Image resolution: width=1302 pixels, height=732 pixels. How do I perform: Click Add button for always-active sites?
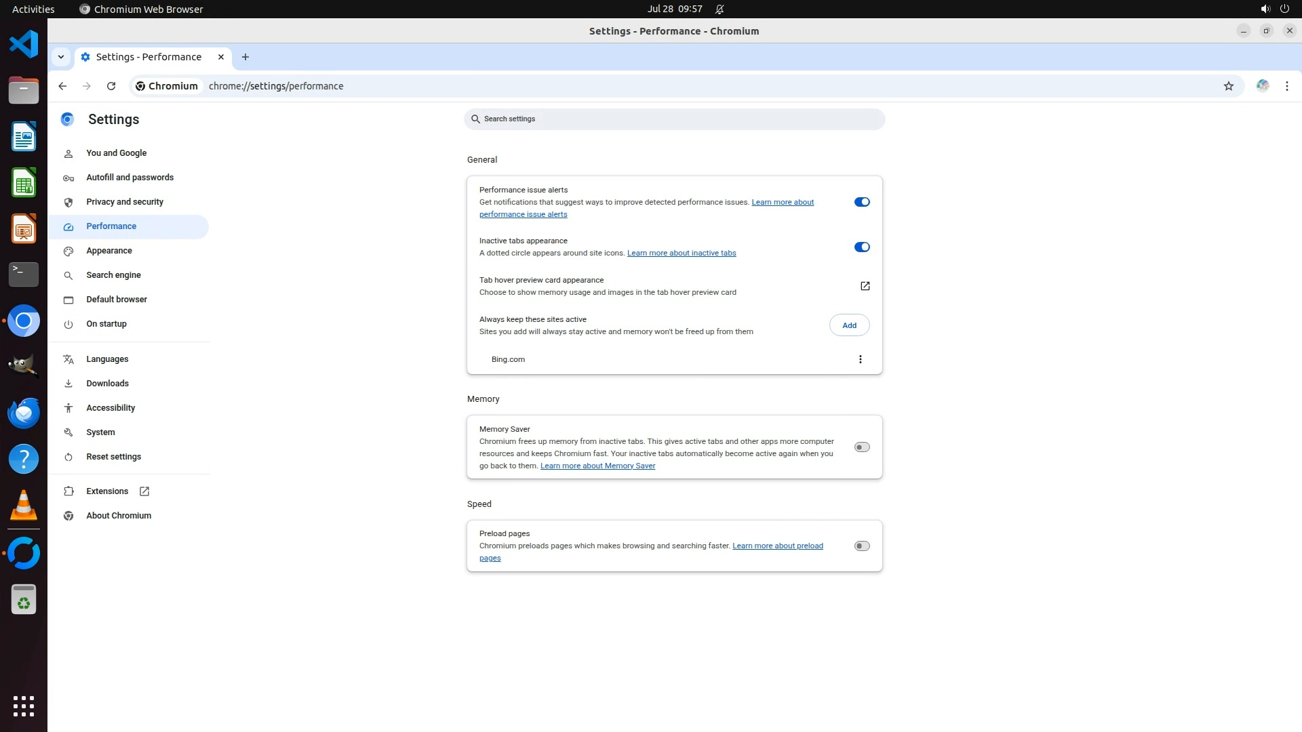tap(849, 325)
